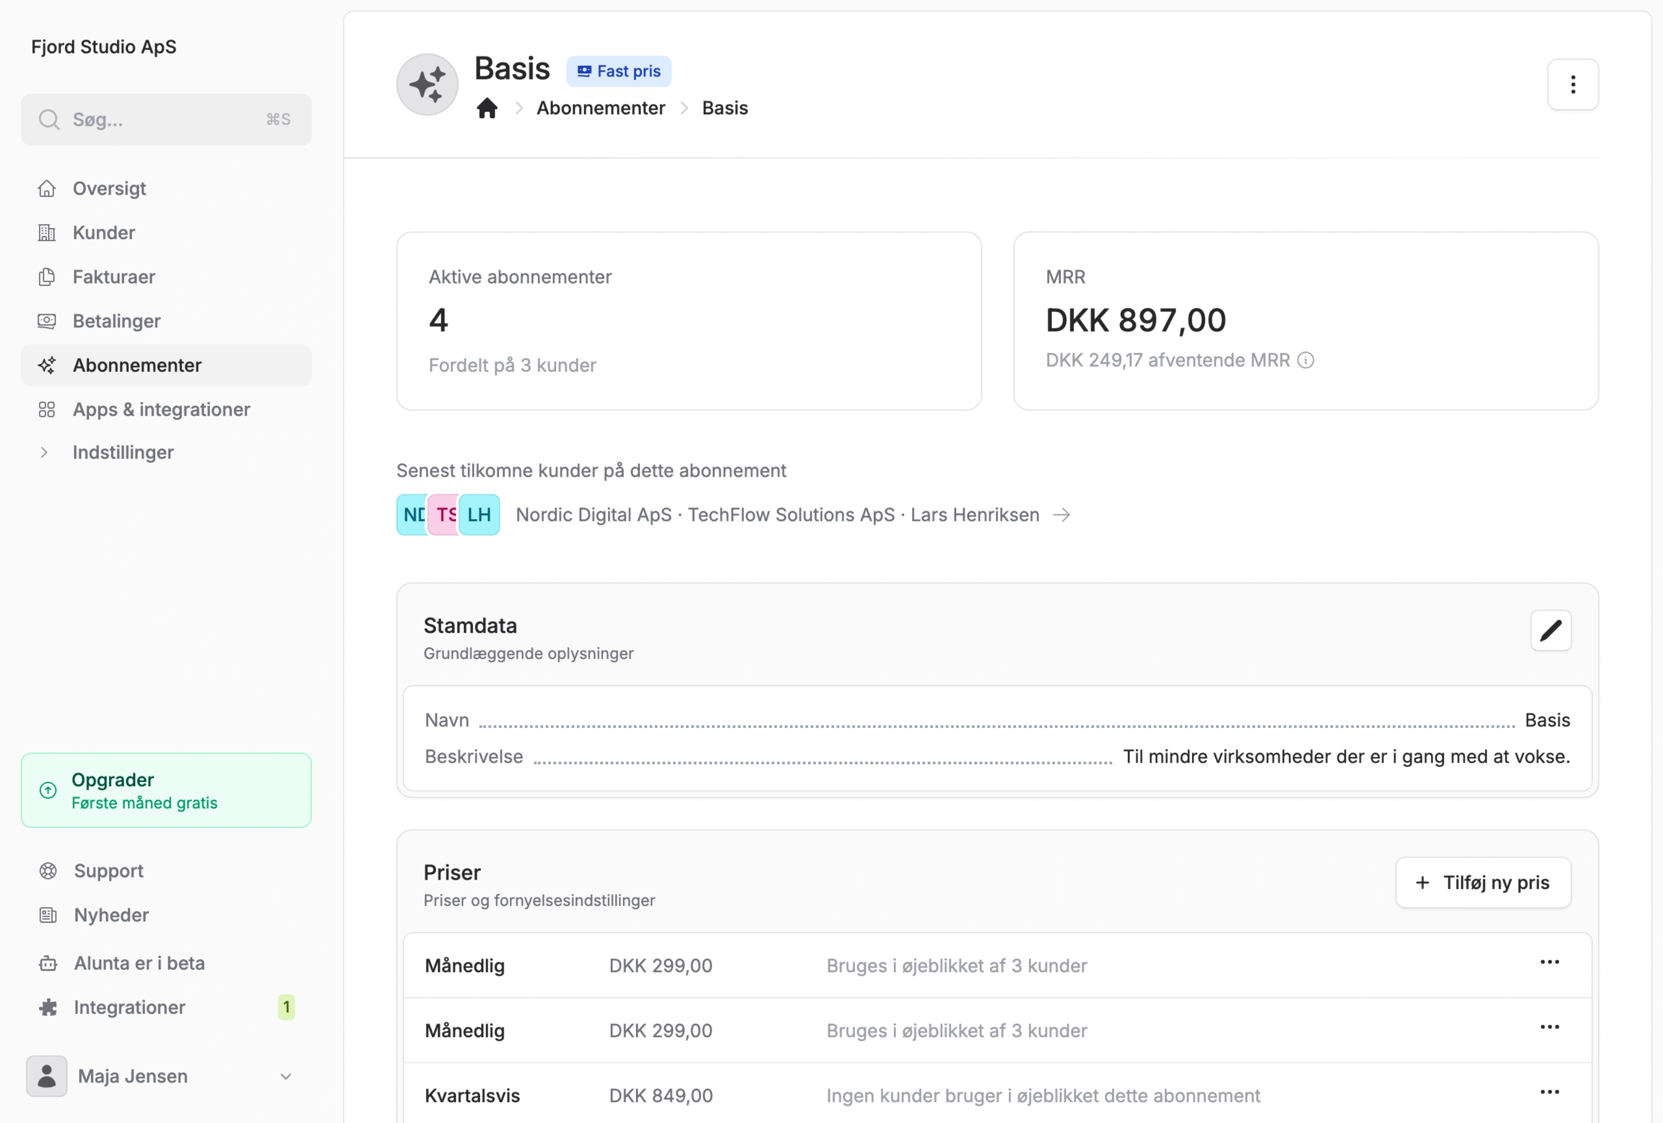
Task: Select Abonnementer in the sidebar
Action: [166, 365]
